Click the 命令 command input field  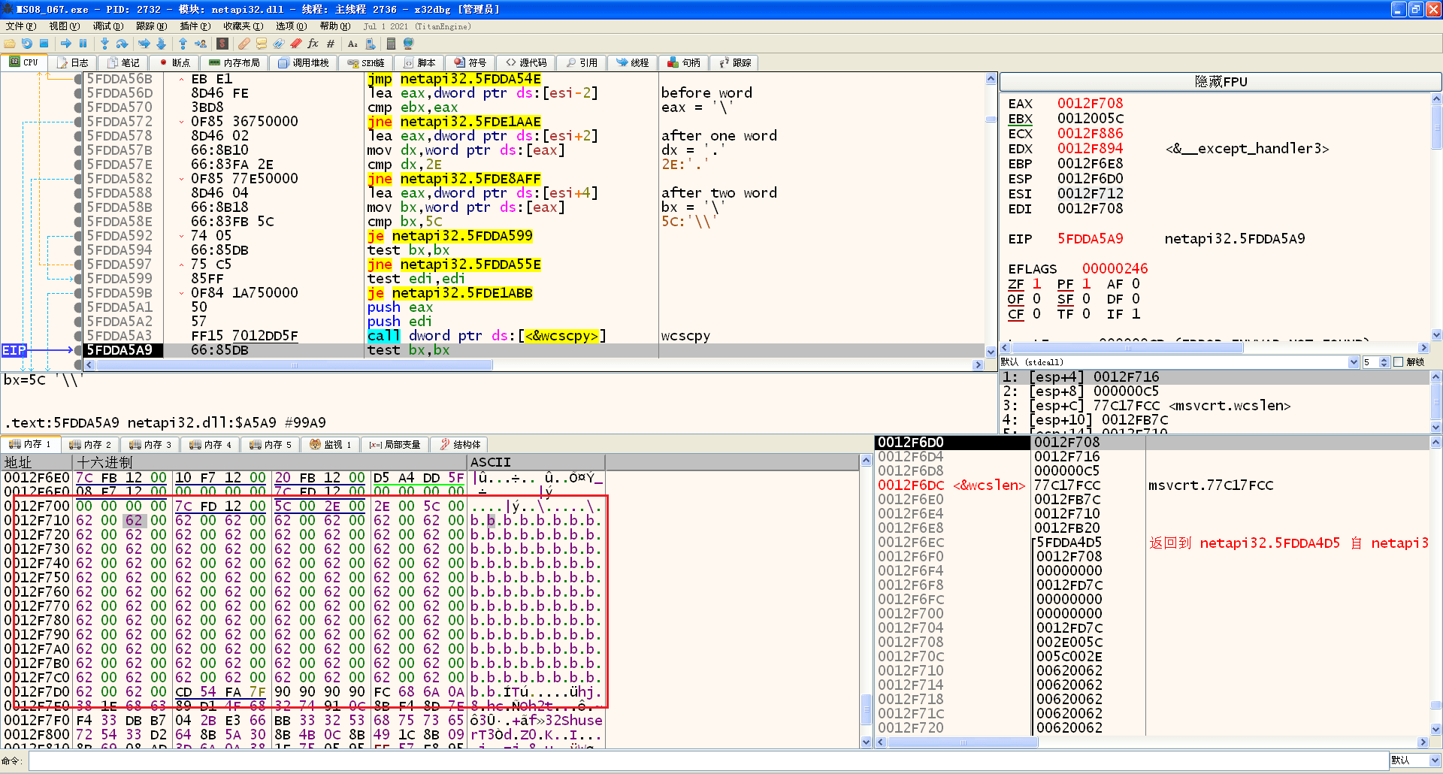[x=708, y=760]
